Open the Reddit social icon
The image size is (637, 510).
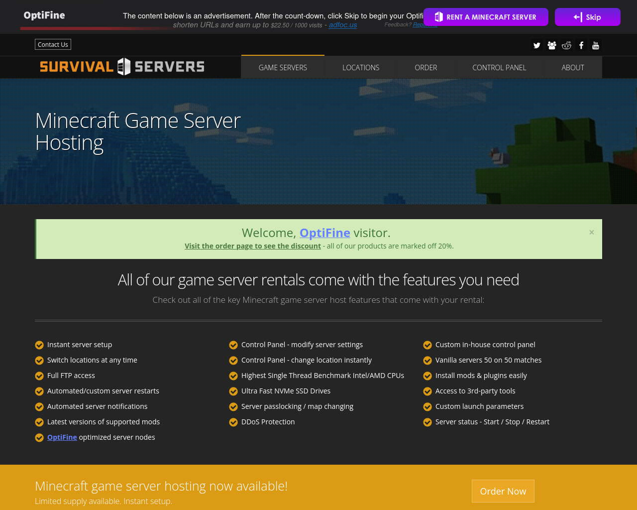point(566,45)
